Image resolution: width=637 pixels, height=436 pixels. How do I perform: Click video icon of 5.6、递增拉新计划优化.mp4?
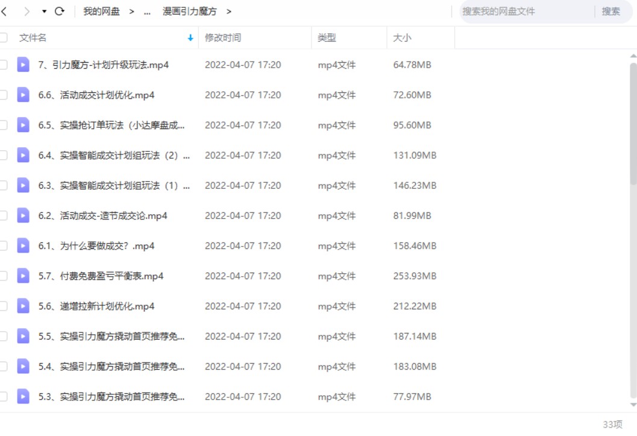coord(23,306)
